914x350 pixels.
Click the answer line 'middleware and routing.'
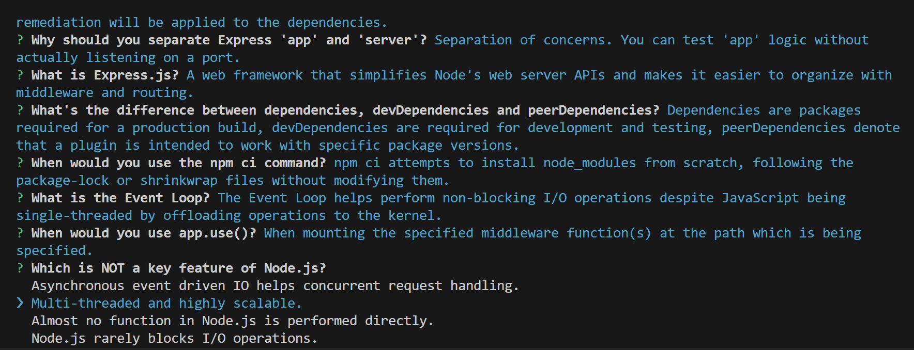click(x=104, y=93)
